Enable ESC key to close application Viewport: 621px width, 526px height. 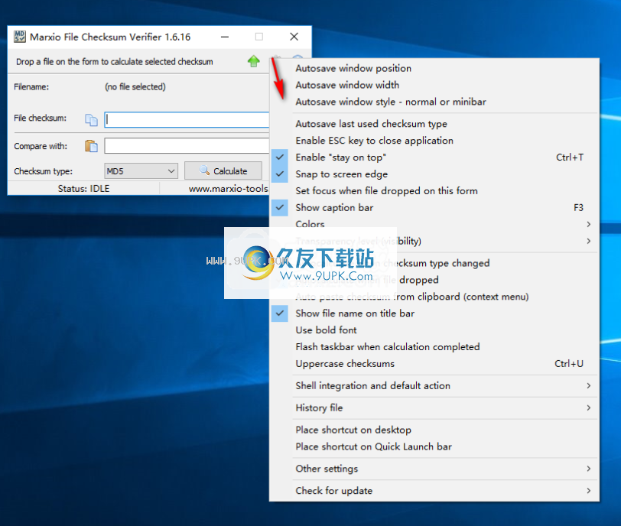[434, 141]
